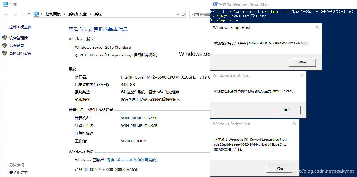Close the top Windows Script Host dialog
The image size is (357, 177).
pos(317,27)
